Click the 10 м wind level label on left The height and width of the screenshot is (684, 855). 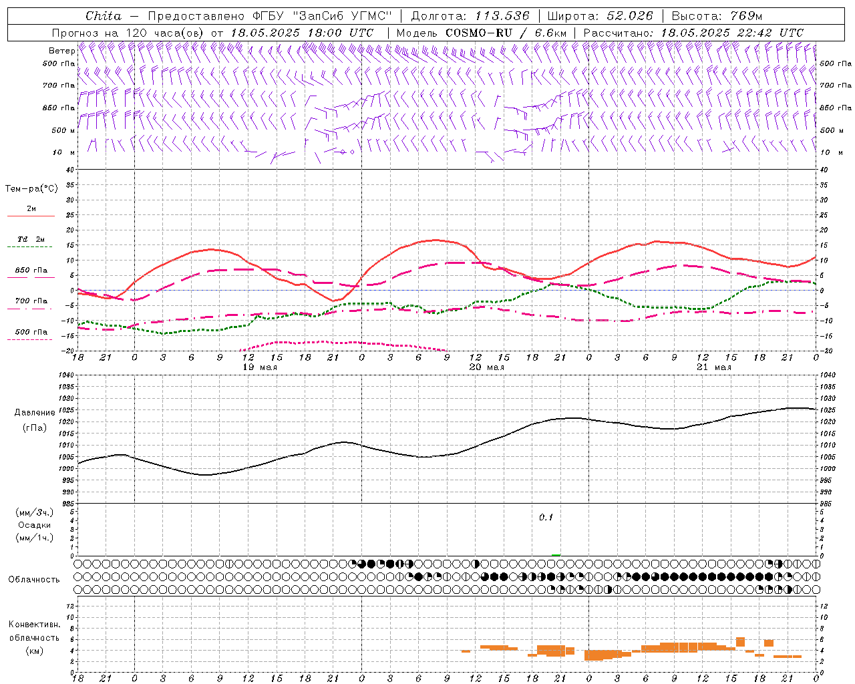click(x=64, y=153)
